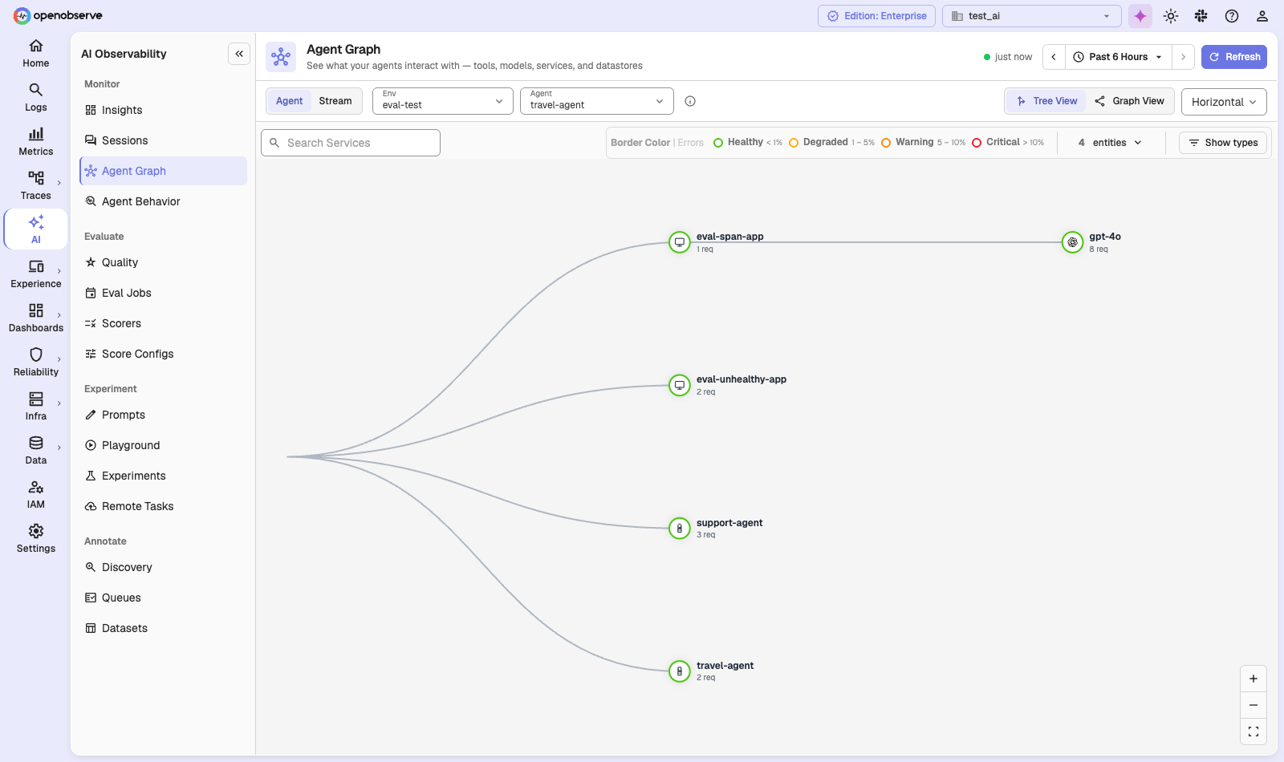
Task: Open Settings in main navigation
Action: tap(36, 539)
